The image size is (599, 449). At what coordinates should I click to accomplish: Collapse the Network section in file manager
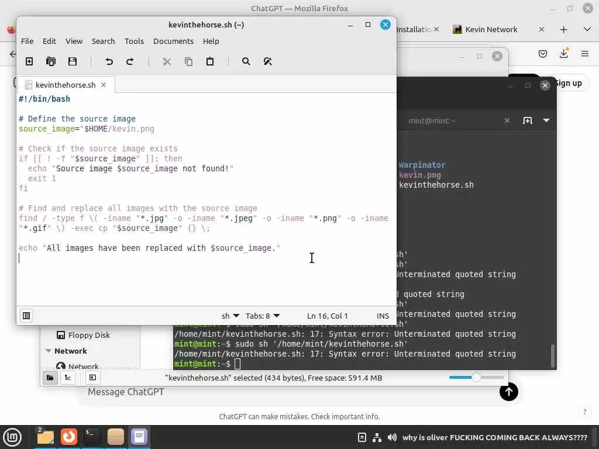49,351
